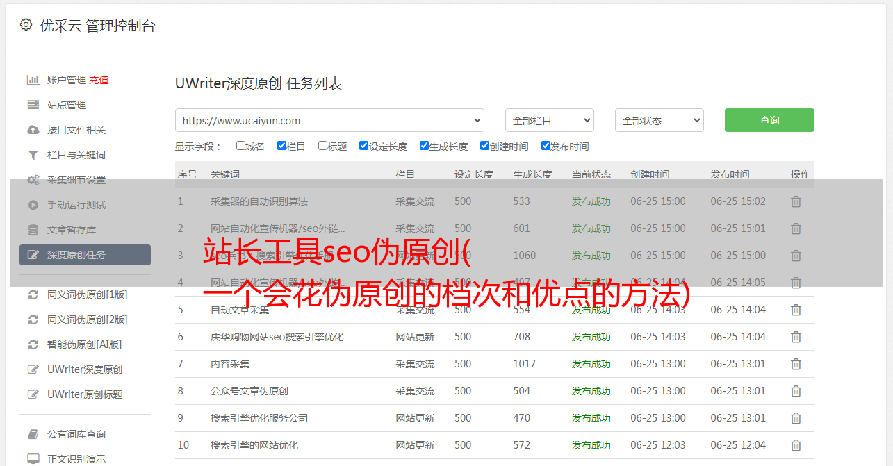Click the server icon for 站点管理
Image resolution: width=893 pixels, height=466 pixels.
tap(33, 105)
